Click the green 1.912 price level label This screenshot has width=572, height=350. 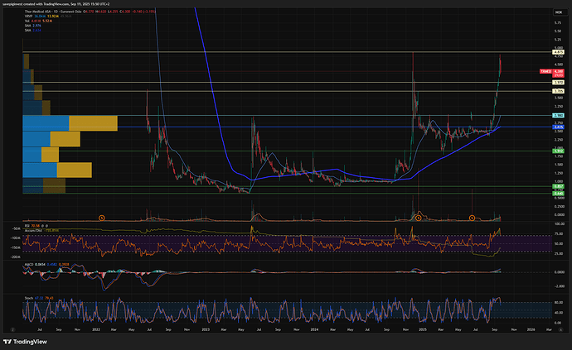tap(558, 151)
